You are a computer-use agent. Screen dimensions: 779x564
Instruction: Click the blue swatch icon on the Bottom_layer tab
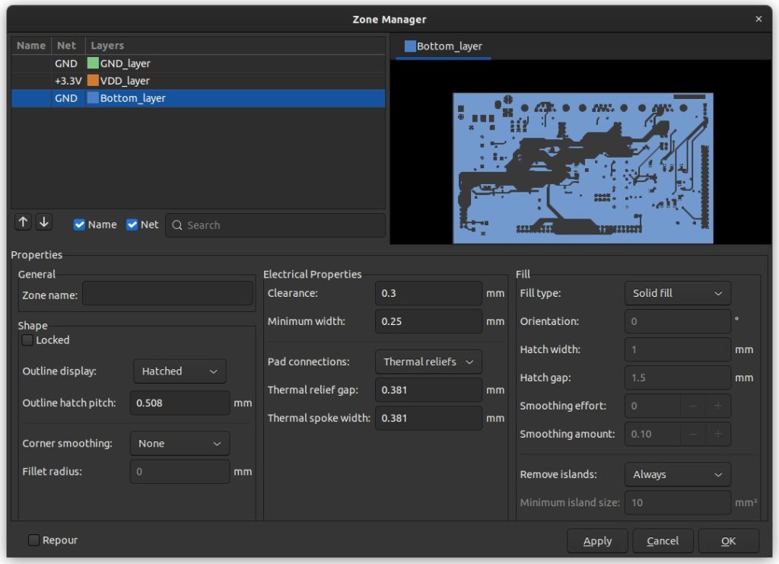[x=412, y=46]
